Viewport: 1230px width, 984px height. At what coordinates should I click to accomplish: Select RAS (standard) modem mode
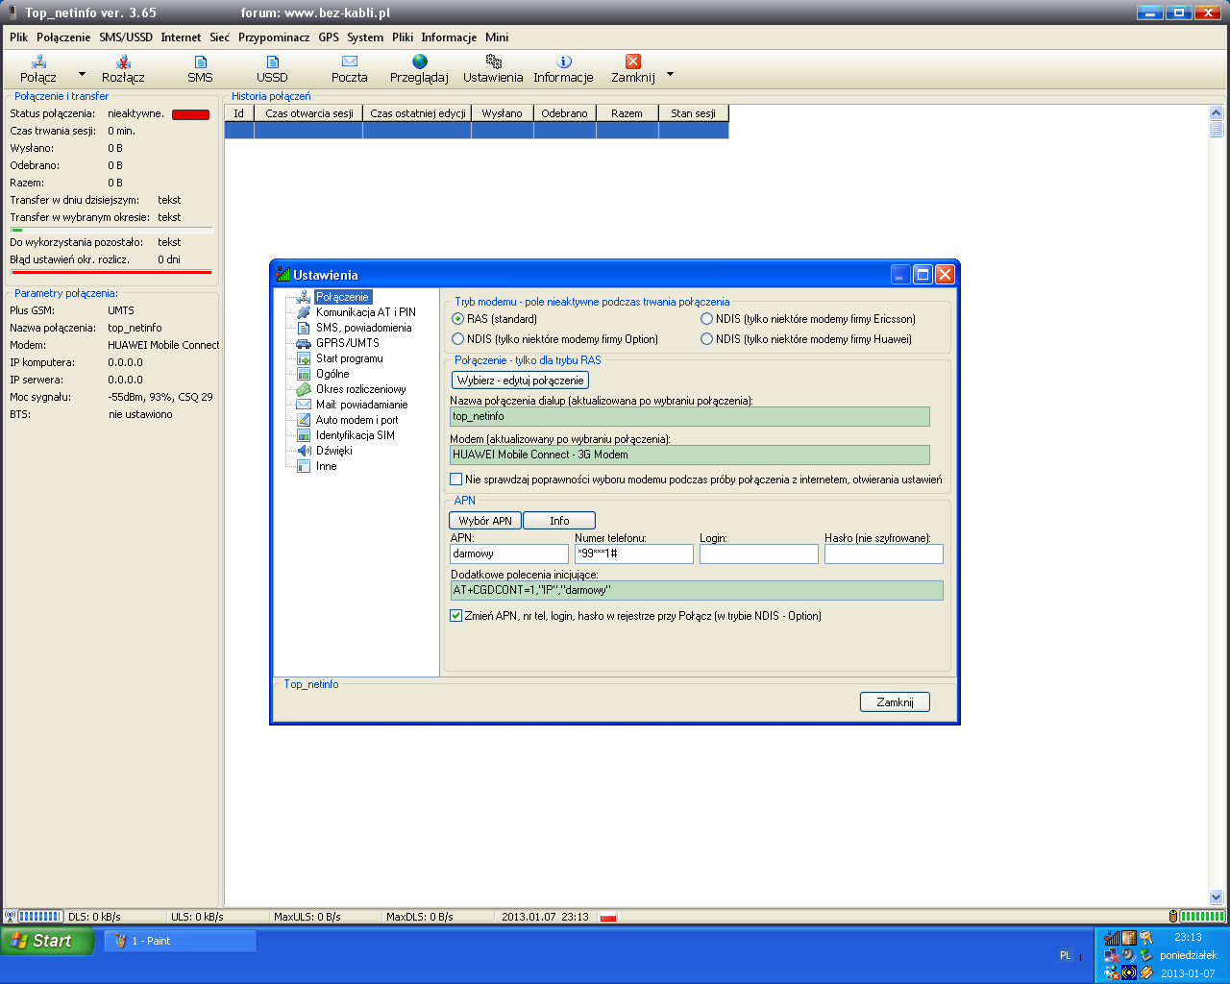tap(458, 319)
